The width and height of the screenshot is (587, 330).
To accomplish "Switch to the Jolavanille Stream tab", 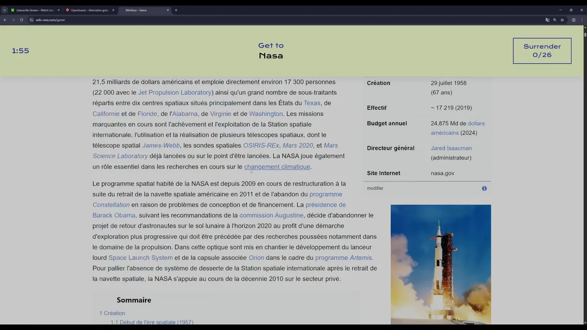I will tap(35, 10).
